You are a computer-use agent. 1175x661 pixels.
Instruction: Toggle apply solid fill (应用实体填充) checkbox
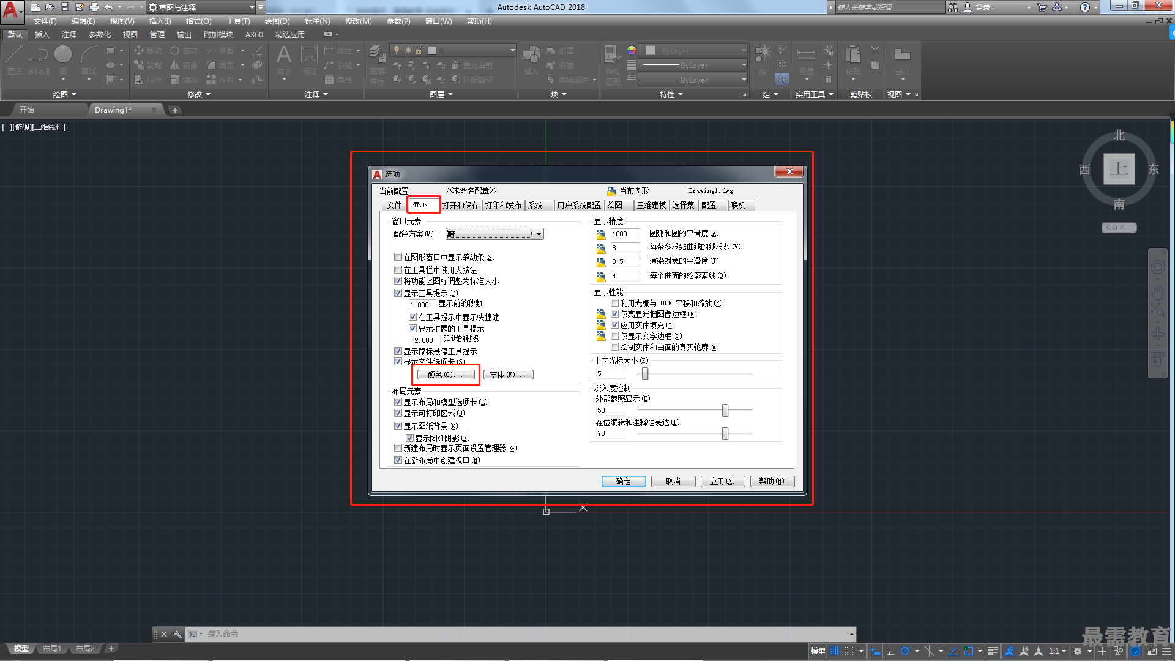pos(615,325)
